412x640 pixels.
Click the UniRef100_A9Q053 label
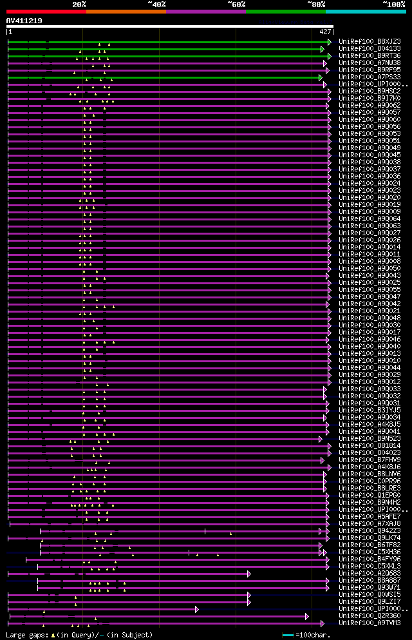pyautogui.click(x=370, y=133)
